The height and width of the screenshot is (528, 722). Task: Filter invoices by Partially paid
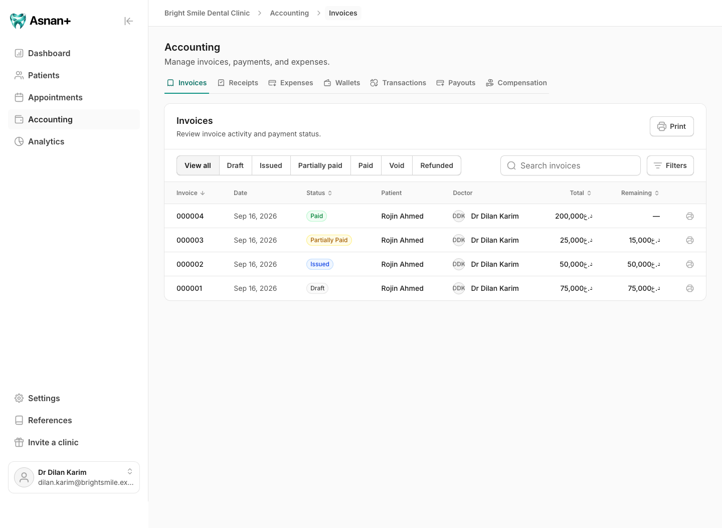point(320,165)
